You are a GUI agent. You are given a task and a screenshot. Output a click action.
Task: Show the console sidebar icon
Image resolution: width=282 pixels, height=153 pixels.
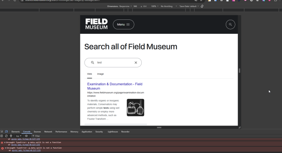click(1, 136)
